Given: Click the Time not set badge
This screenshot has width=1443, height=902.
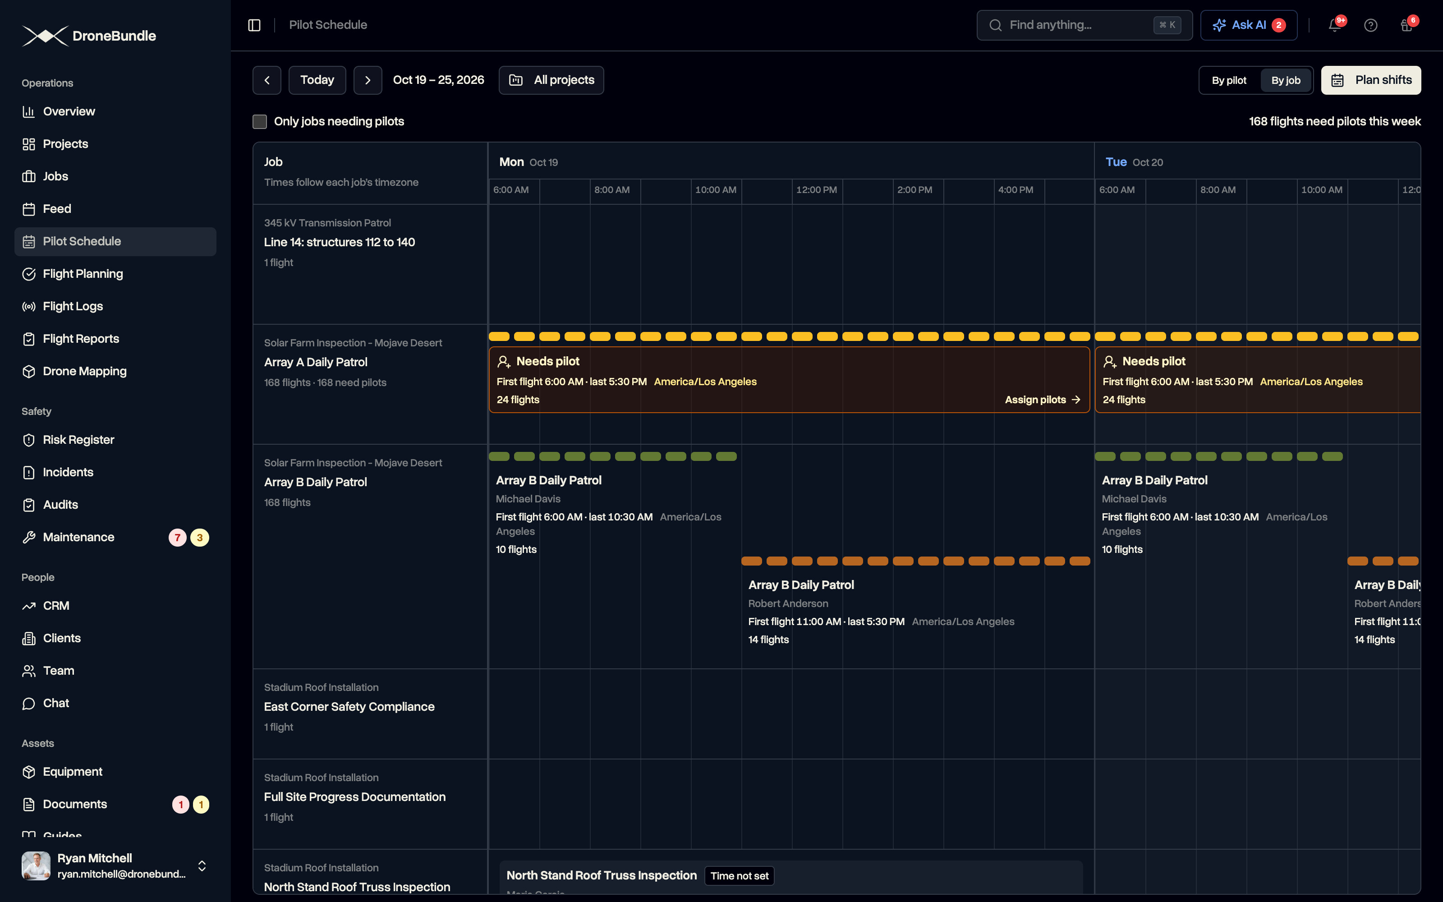Looking at the screenshot, I should pos(740,876).
